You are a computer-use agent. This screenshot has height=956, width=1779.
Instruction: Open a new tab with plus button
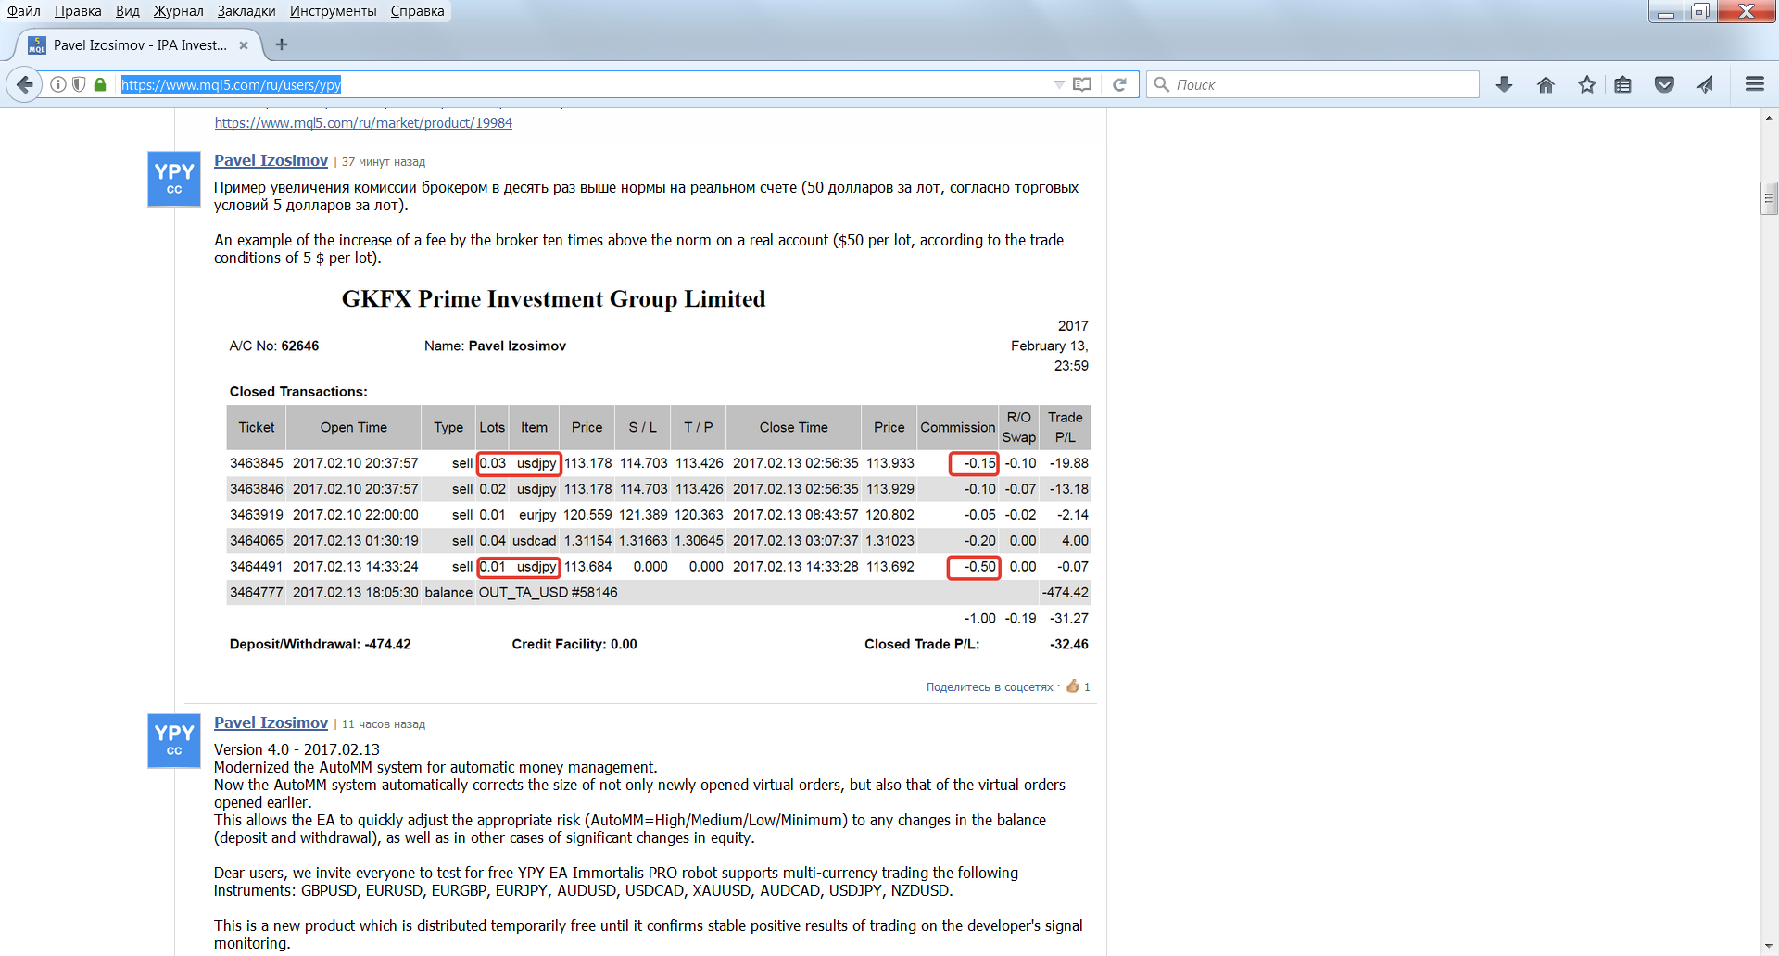[282, 44]
